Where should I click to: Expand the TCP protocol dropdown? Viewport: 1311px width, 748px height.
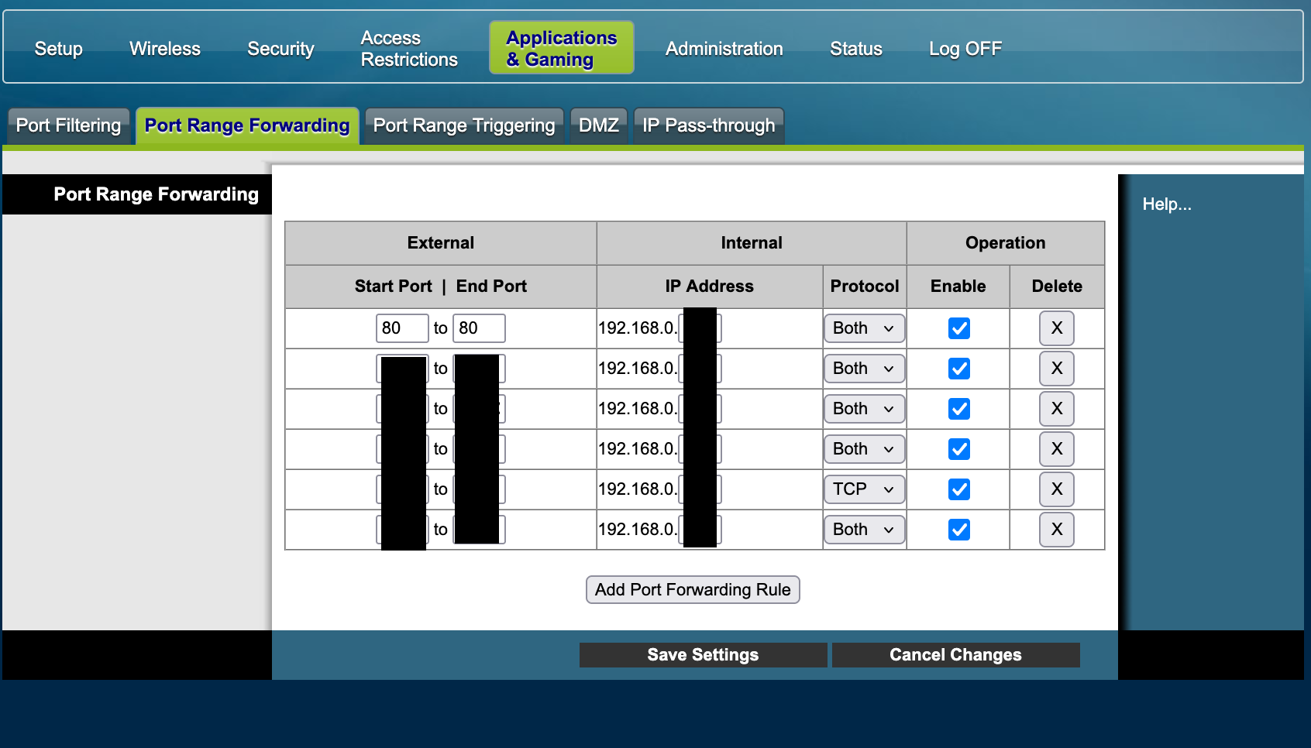point(864,489)
